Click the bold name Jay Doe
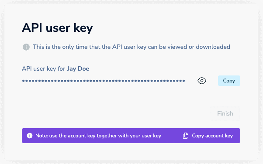 point(78,68)
